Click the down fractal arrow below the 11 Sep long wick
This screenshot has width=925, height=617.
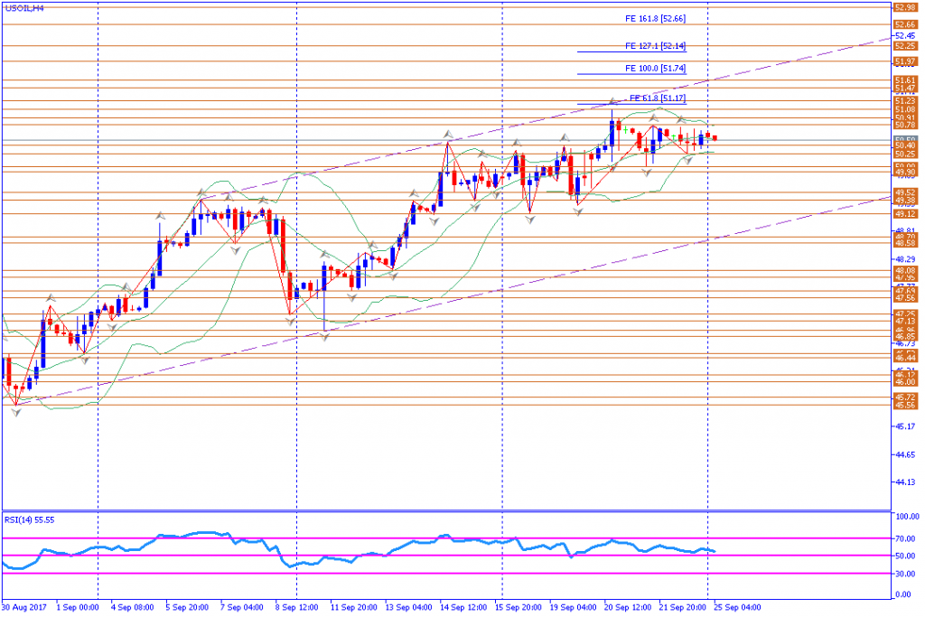coord(324,337)
